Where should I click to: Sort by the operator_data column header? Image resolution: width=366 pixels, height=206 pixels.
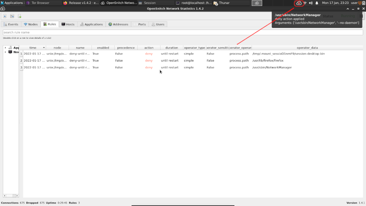307,48
